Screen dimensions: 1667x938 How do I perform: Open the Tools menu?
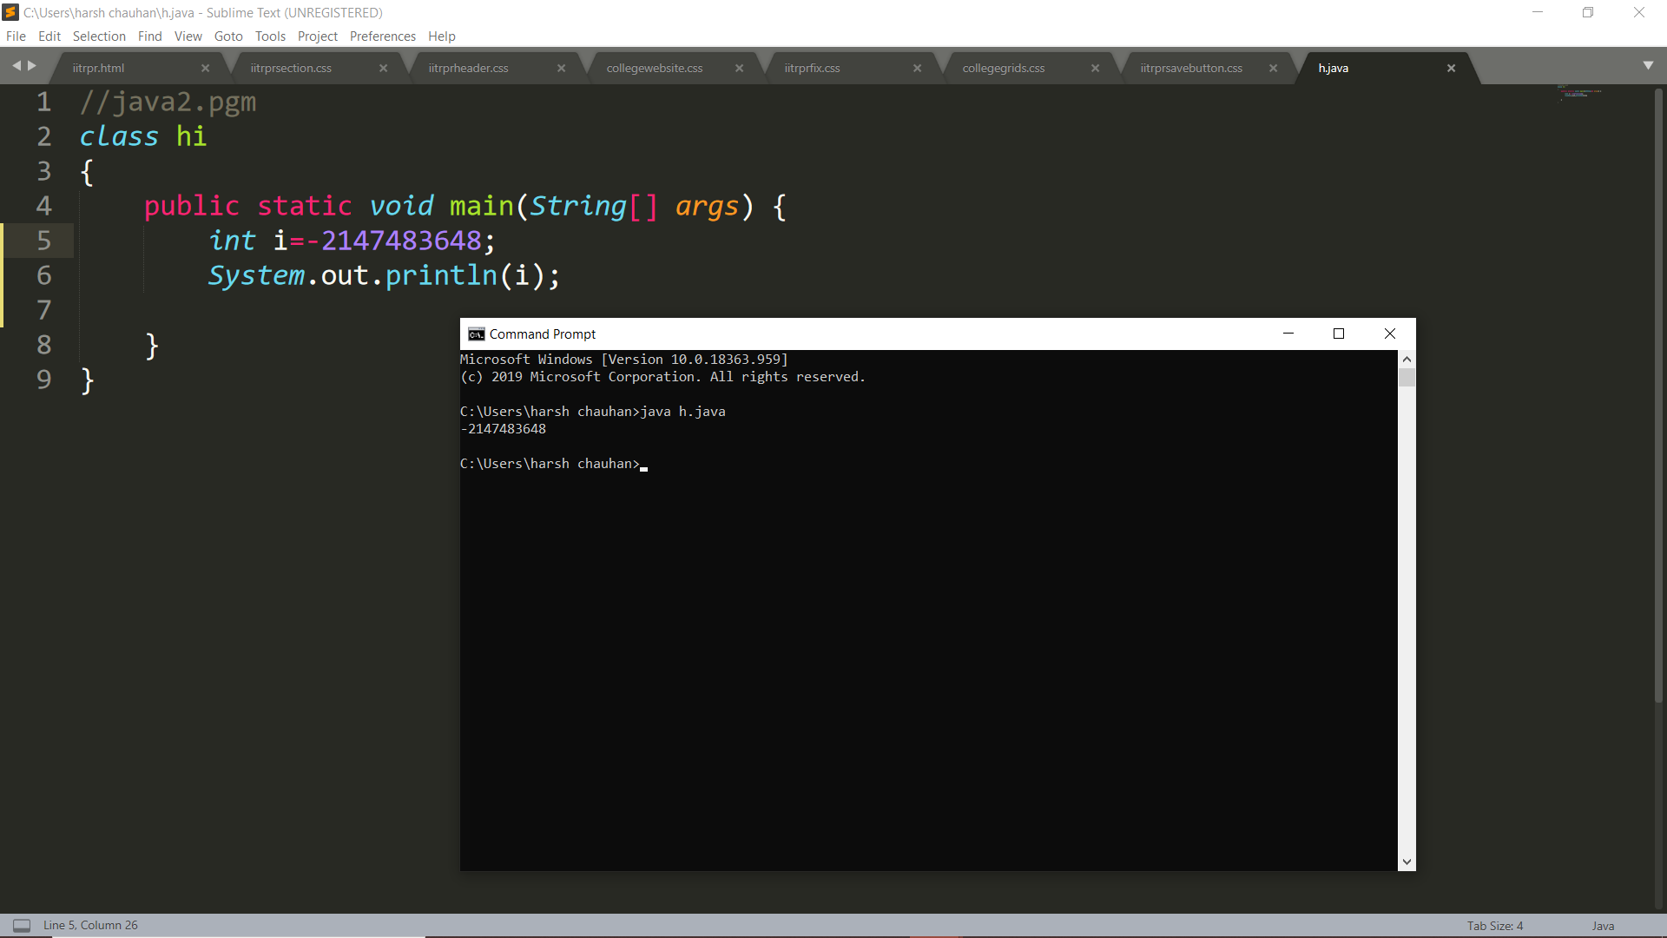[269, 36]
